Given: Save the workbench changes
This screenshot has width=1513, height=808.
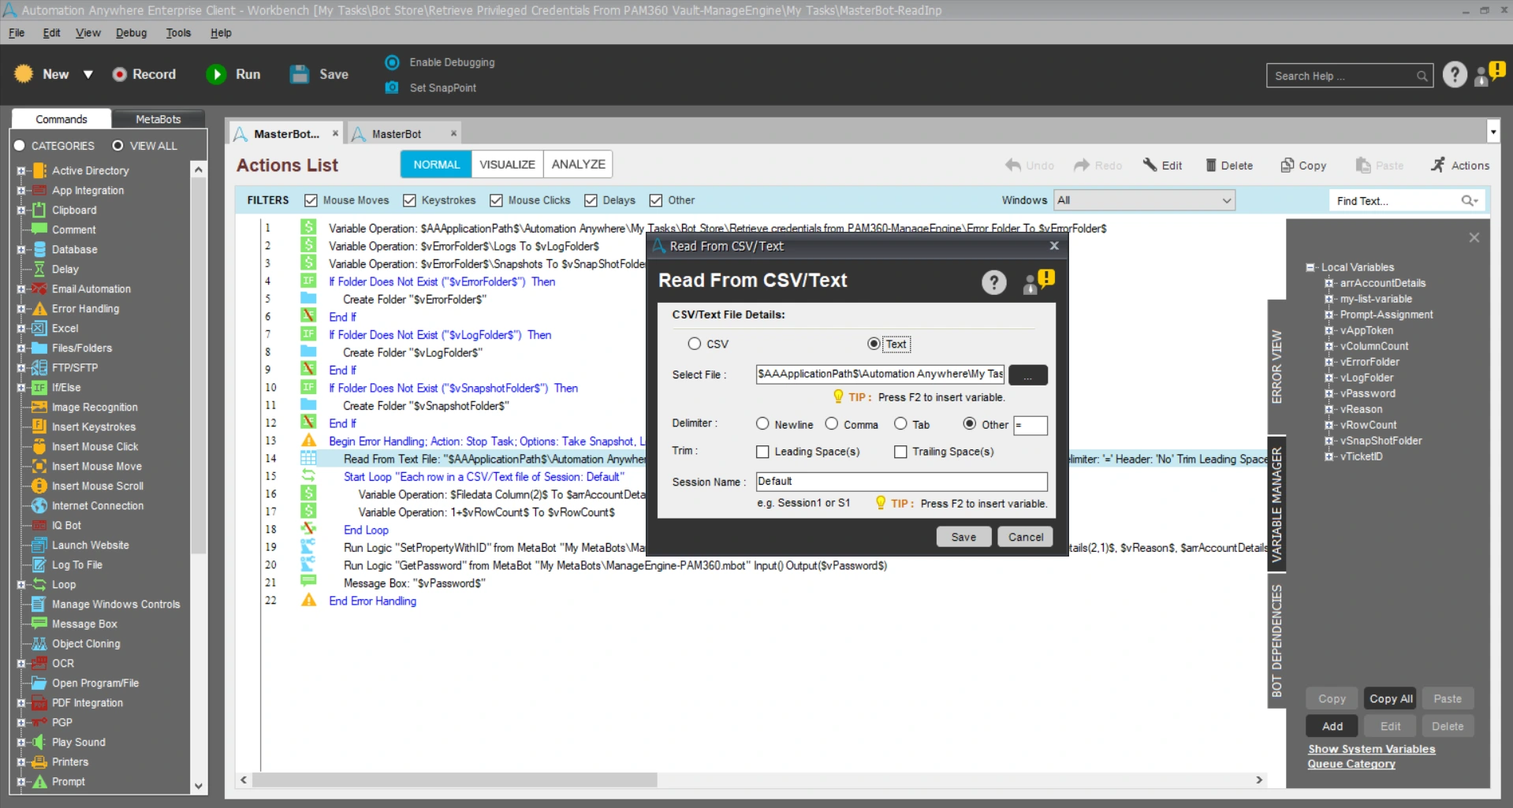Looking at the screenshot, I should 319,74.
